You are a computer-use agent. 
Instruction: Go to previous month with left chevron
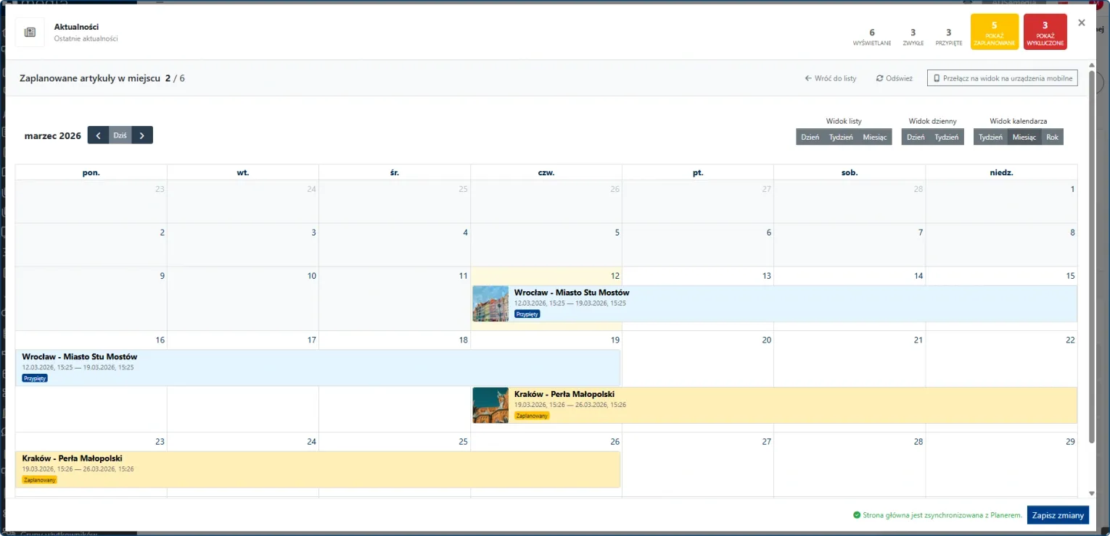coord(98,135)
